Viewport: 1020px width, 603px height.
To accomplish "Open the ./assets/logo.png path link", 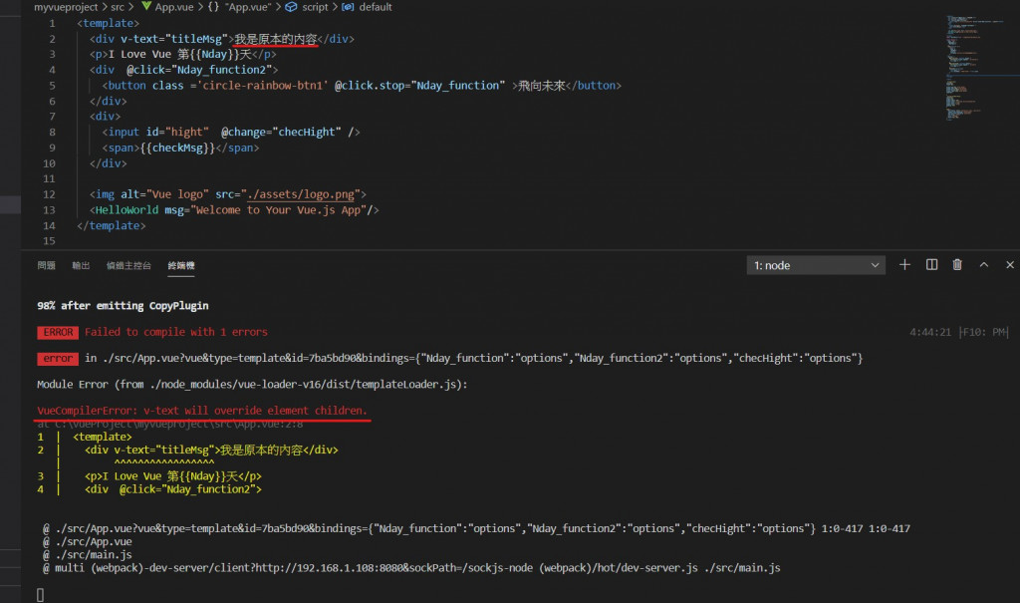I will (x=301, y=194).
